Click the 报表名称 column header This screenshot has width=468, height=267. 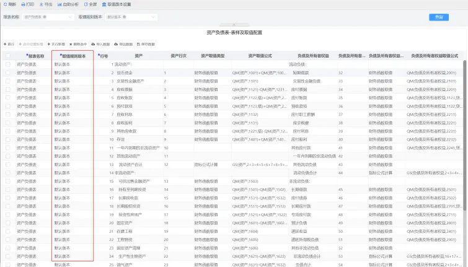click(x=35, y=56)
